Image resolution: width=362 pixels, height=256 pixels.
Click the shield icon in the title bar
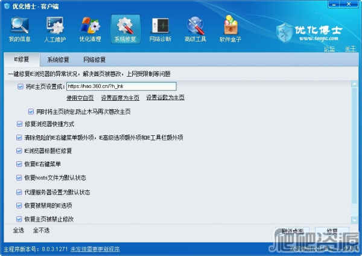tap(7, 6)
